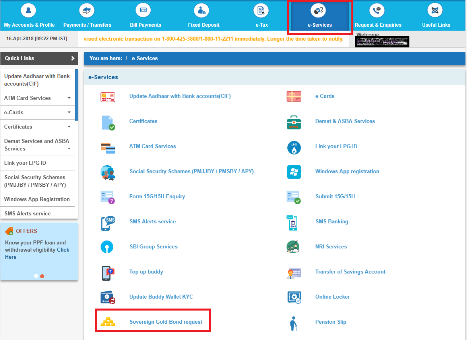
Task: Expand Demat Services and ASBA Services sidebar item
Action: [69, 149]
